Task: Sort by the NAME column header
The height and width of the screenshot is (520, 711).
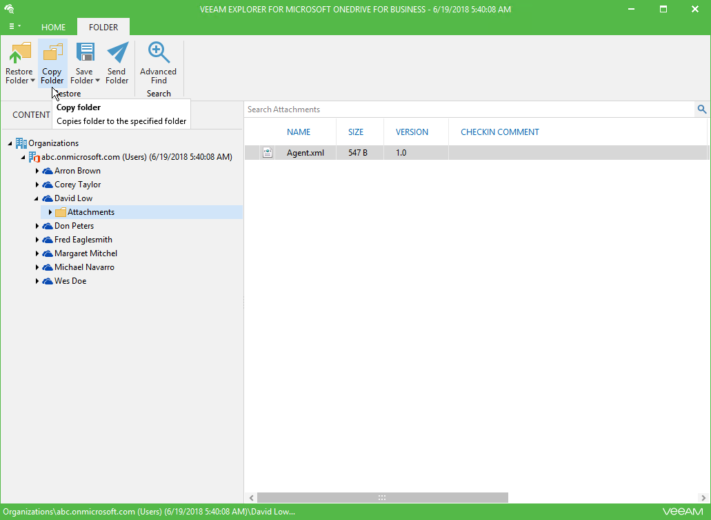Action: click(x=299, y=132)
